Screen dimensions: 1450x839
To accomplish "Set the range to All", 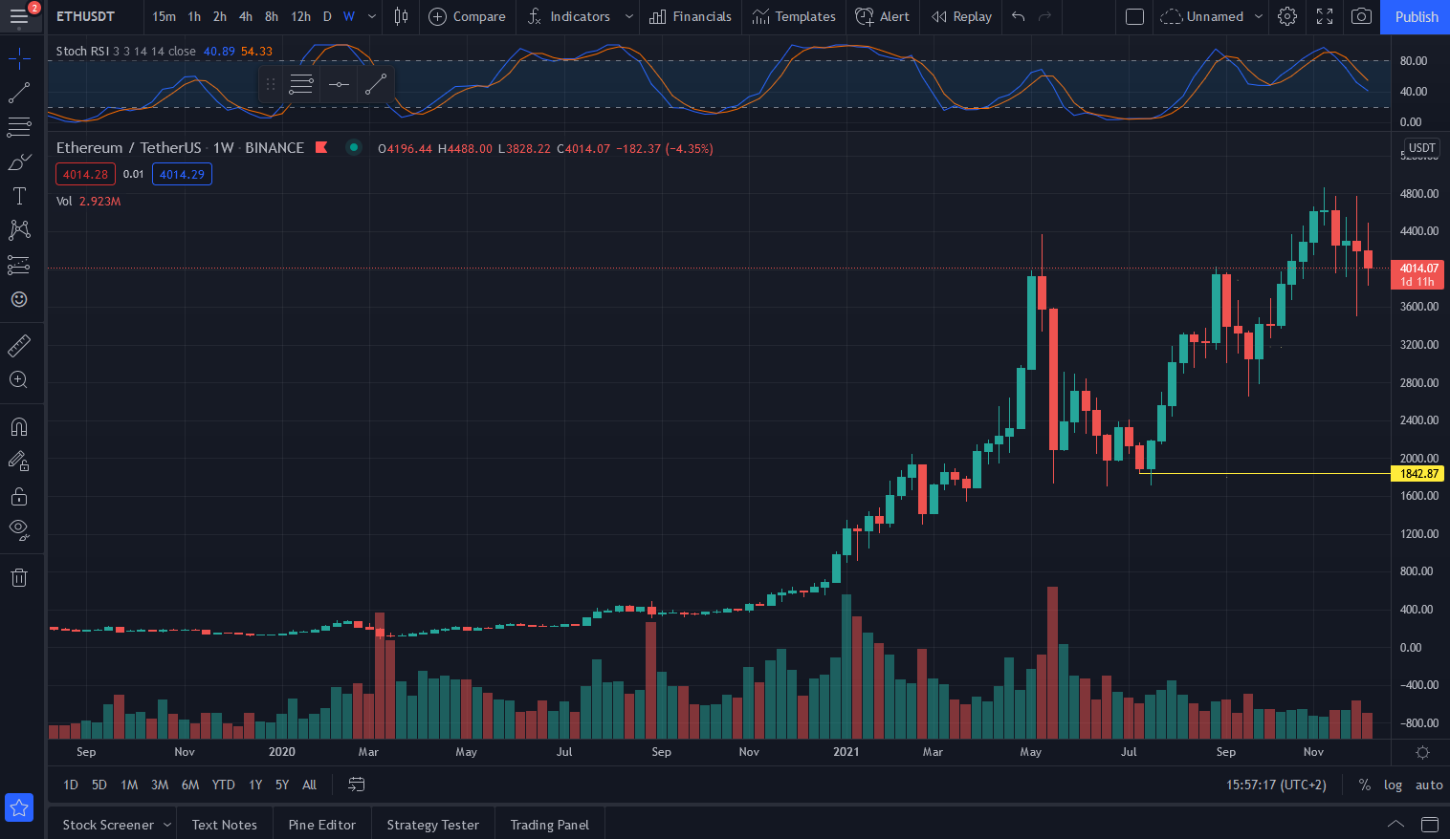I will click(x=309, y=785).
